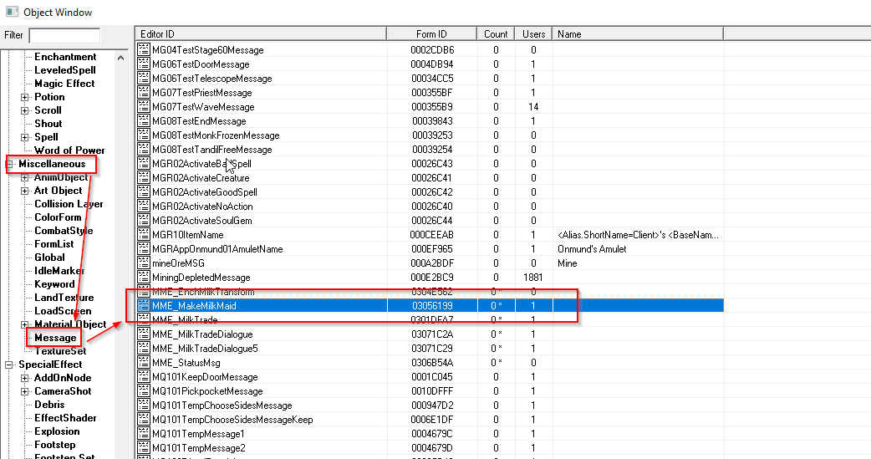Image resolution: width=871 pixels, height=459 pixels.
Task: Sort list by Form ID column
Action: (x=431, y=34)
